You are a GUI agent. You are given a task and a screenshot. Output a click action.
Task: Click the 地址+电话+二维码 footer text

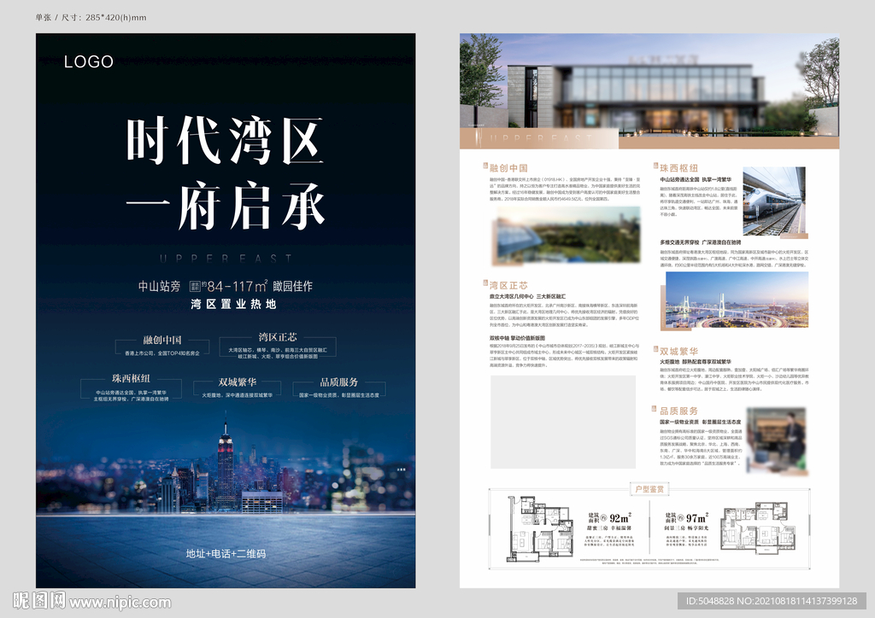226,554
